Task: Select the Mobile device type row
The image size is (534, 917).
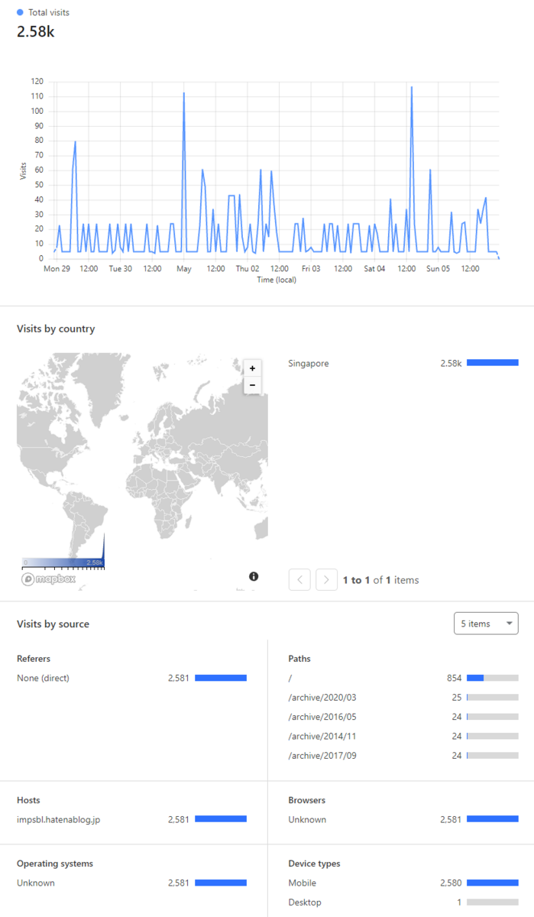Action: point(403,883)
